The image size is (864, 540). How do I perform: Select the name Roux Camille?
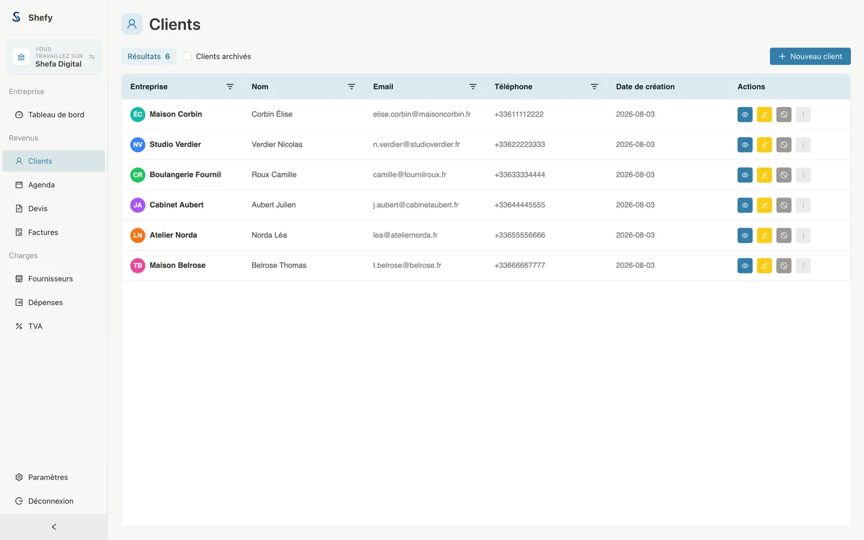274,175
